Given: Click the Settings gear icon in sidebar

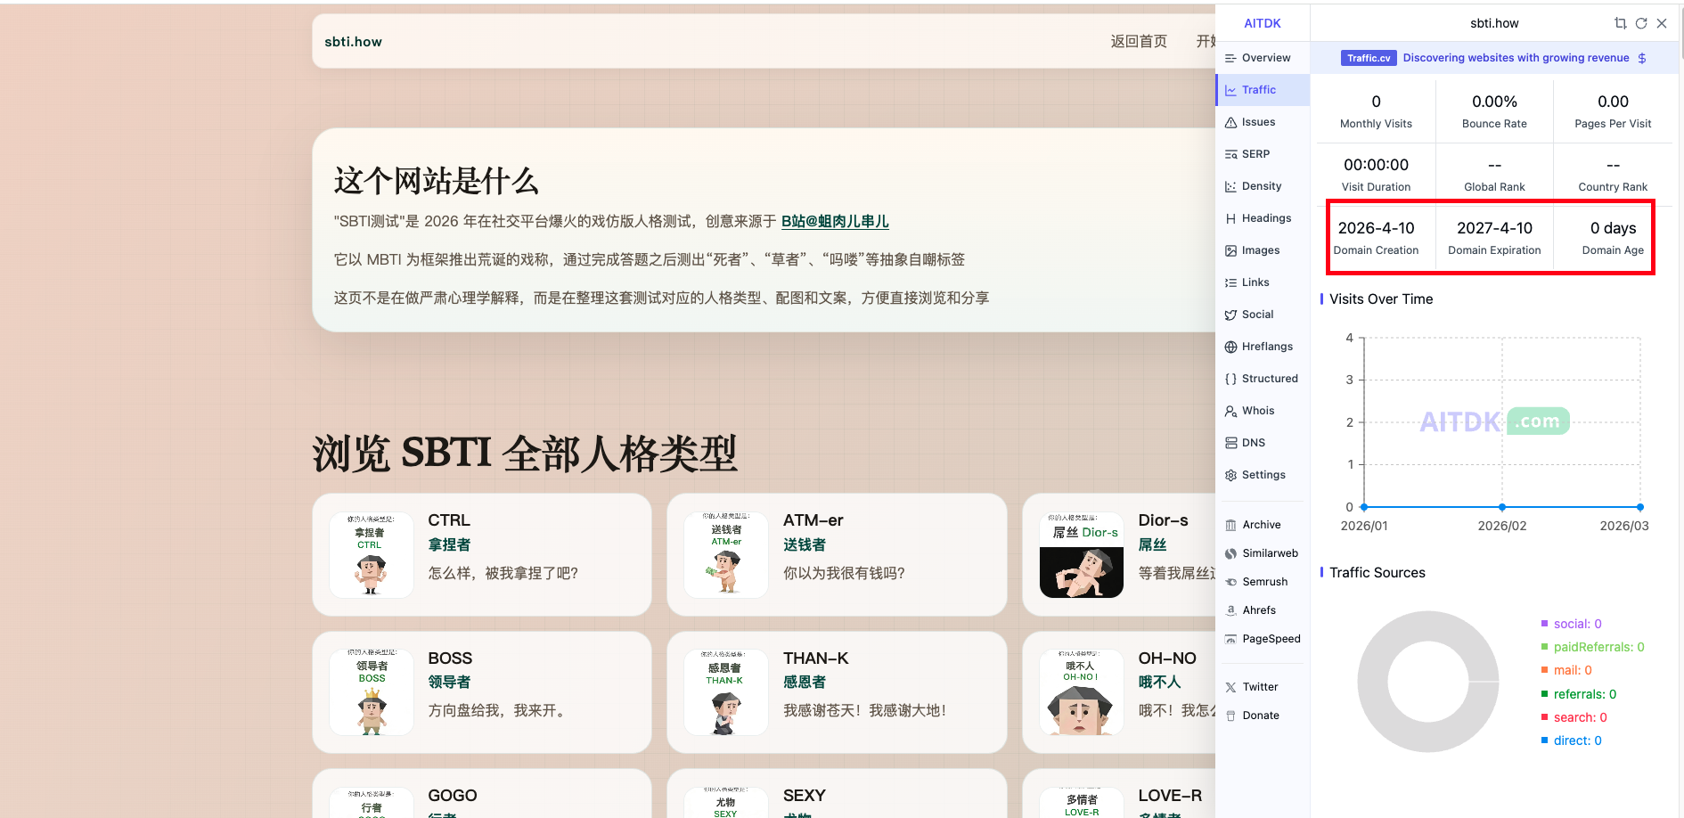Looking at the screenshot, I should (x=1230, y=475).
